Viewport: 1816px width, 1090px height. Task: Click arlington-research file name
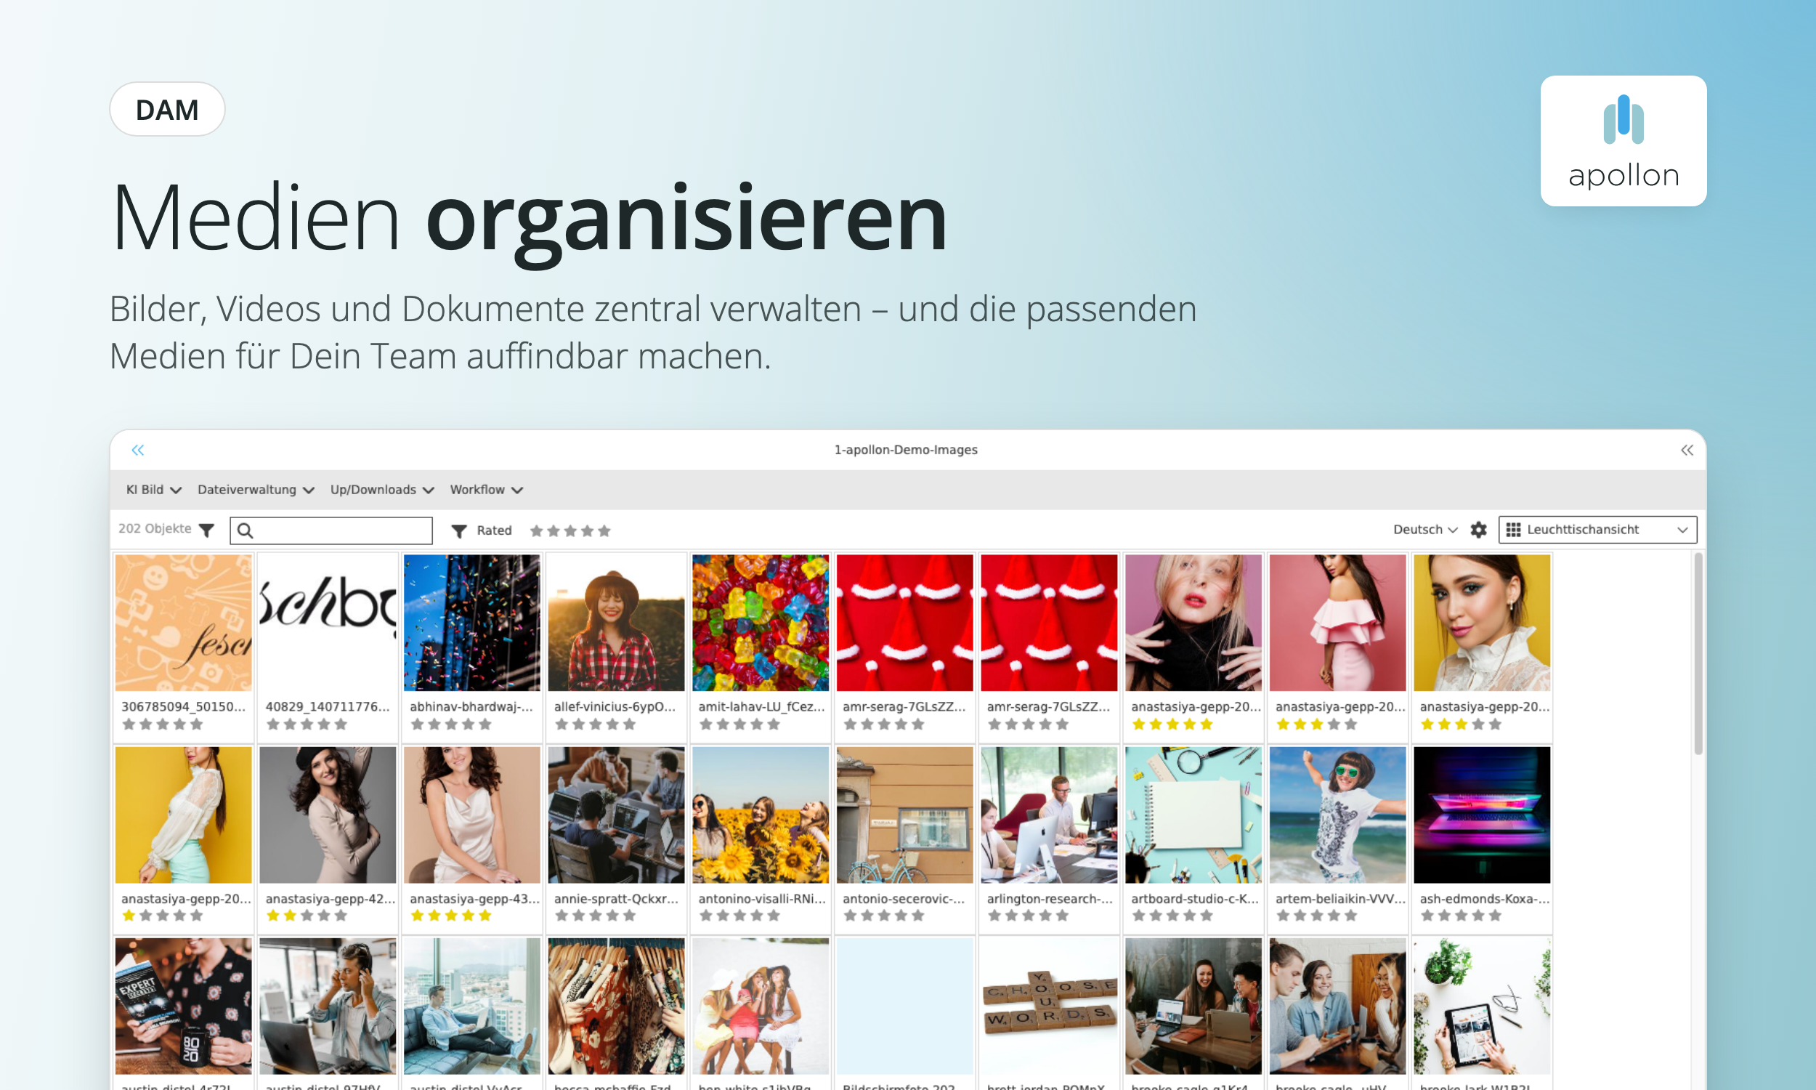(x=1050, y=898)
